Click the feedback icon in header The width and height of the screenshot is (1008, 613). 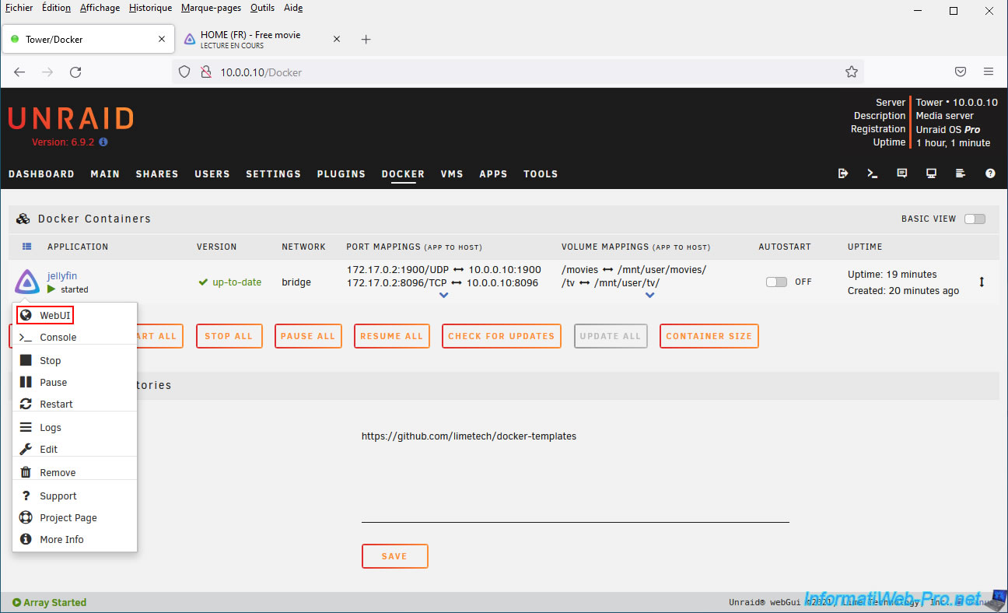[902, 173]
